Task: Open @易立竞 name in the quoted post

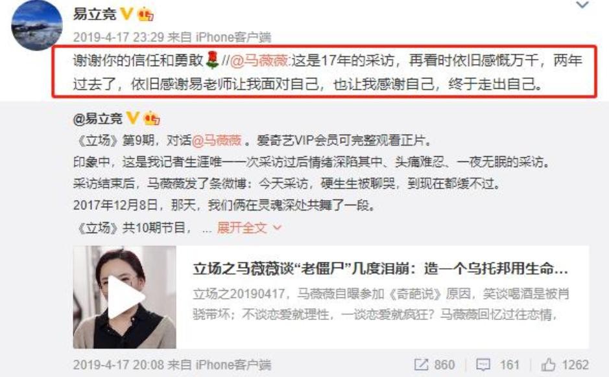Action: tap(97, 119)
